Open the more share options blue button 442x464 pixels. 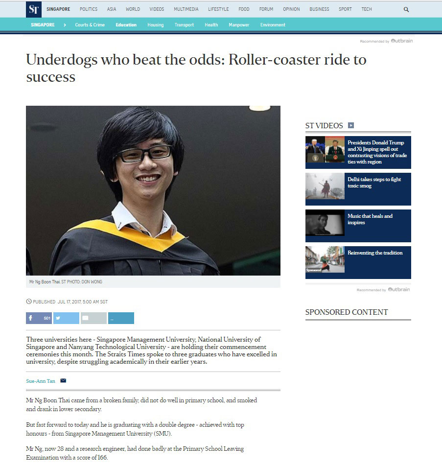pos(121,318)
